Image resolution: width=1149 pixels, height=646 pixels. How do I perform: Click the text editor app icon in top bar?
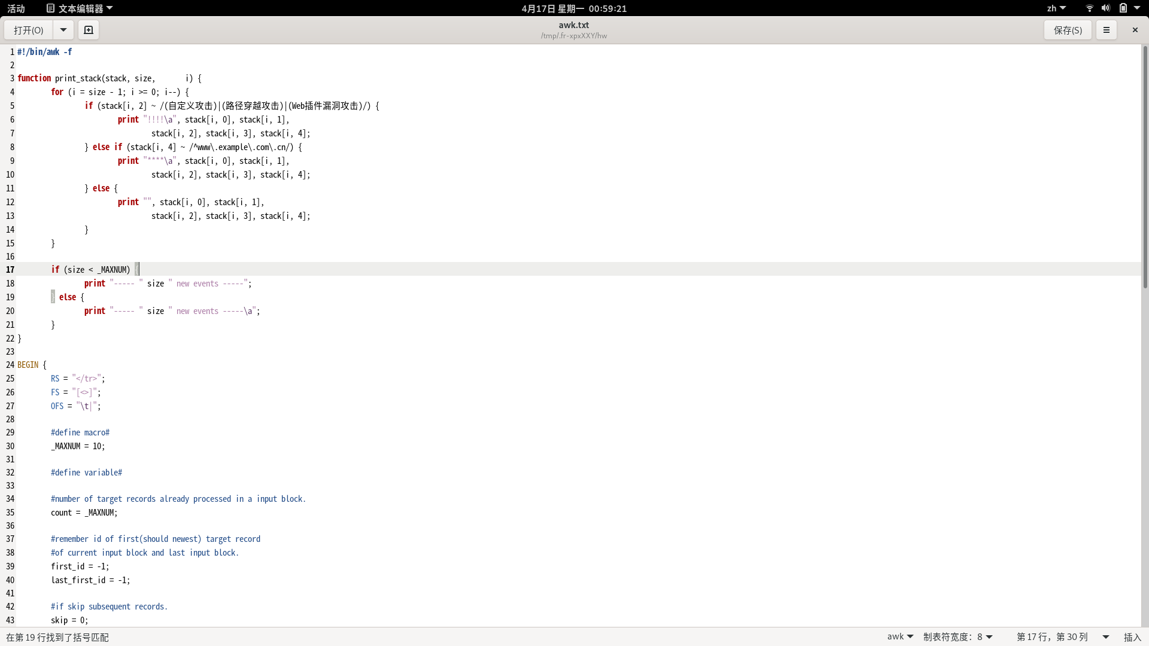point(50,8)
